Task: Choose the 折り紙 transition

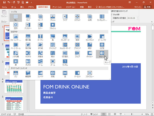Action: 40,46
